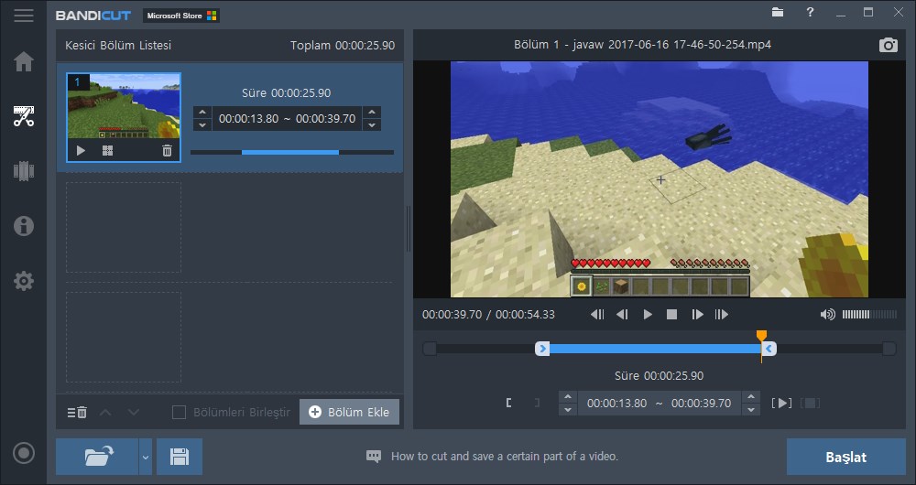Decrease start time below timeline
916x485 pixels.
pyautogui.click(x=567, y=410)
